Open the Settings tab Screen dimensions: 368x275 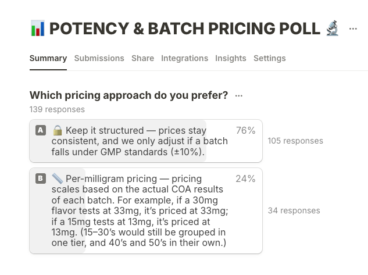point(270,58)
